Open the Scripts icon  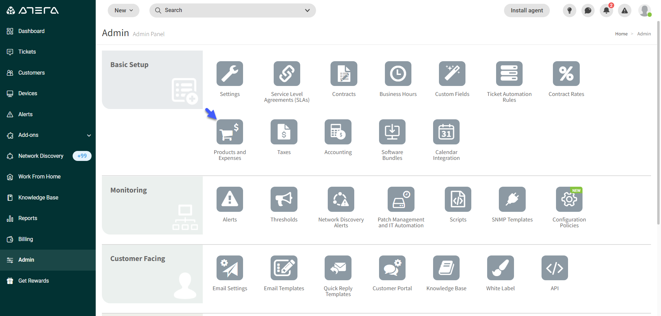(458, 199)
